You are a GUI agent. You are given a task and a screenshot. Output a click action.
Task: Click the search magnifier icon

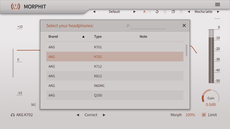click(x=128, y=26)
